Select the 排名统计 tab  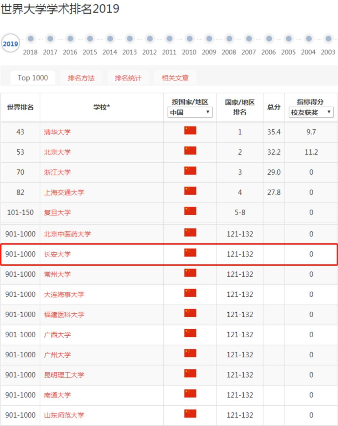coord(128,77)
